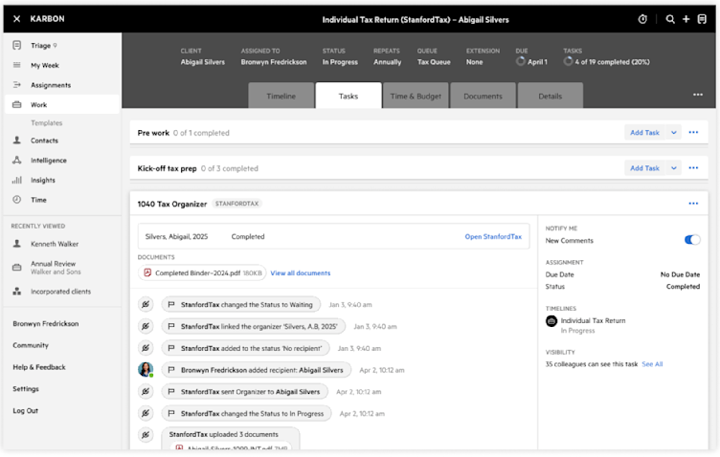Open the notes icon in top right
Image resolution: width=720 pixels, height=457 pixels.
[x=702, y=19]
